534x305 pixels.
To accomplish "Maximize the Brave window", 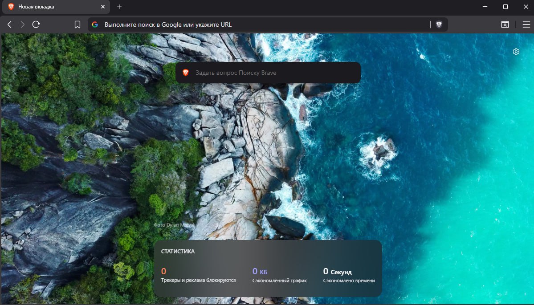I will click(505, 7).
